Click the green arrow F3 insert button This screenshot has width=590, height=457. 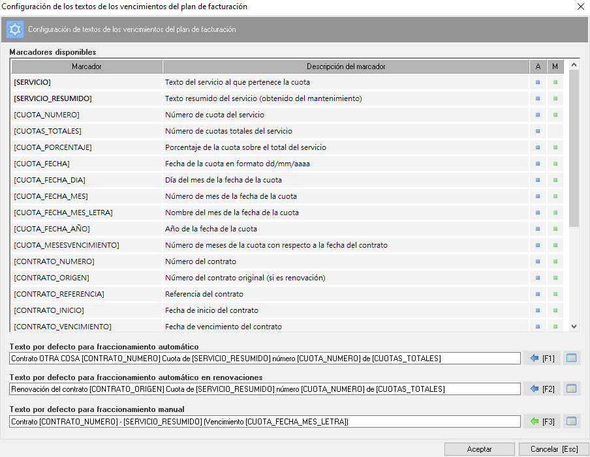pyautogui.click(x=542, y=421)
